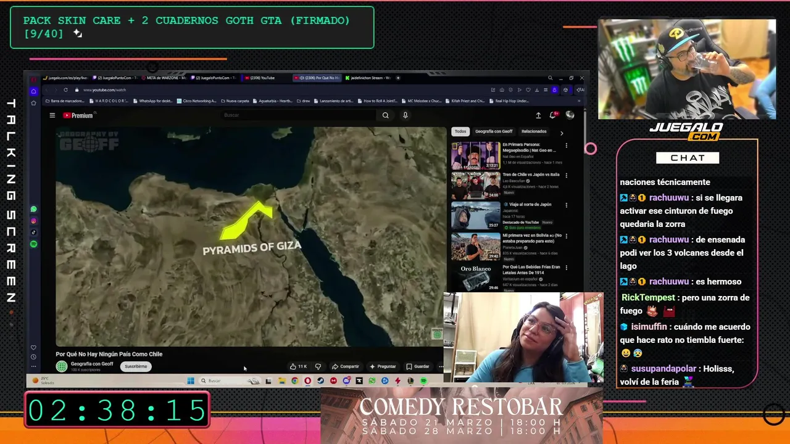Image resolution: width=790 pixels, height=444 pixels.
Task: Open the Geografía con Geoff channel avatar
Action: point(62,366)
